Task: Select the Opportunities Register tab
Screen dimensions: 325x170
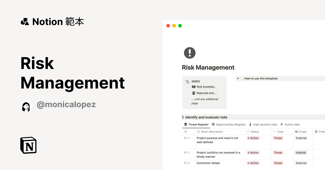Action: 231,124
